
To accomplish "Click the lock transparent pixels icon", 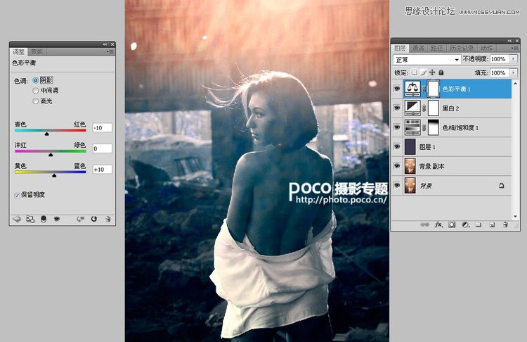I will point(415,72).
